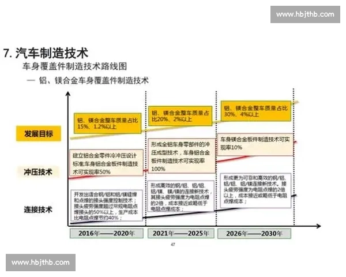This screenshot has width=346, height=277.
Task: Click the period label "2026年——2030年"
Action: click(x=254, y=234)
